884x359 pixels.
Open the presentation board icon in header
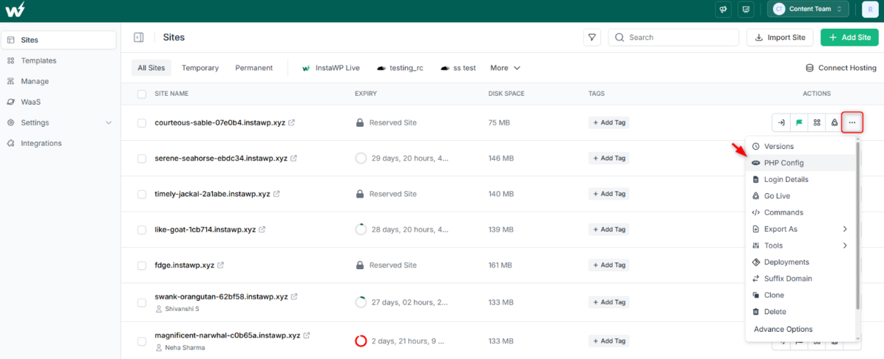click(x=746, y=9)
